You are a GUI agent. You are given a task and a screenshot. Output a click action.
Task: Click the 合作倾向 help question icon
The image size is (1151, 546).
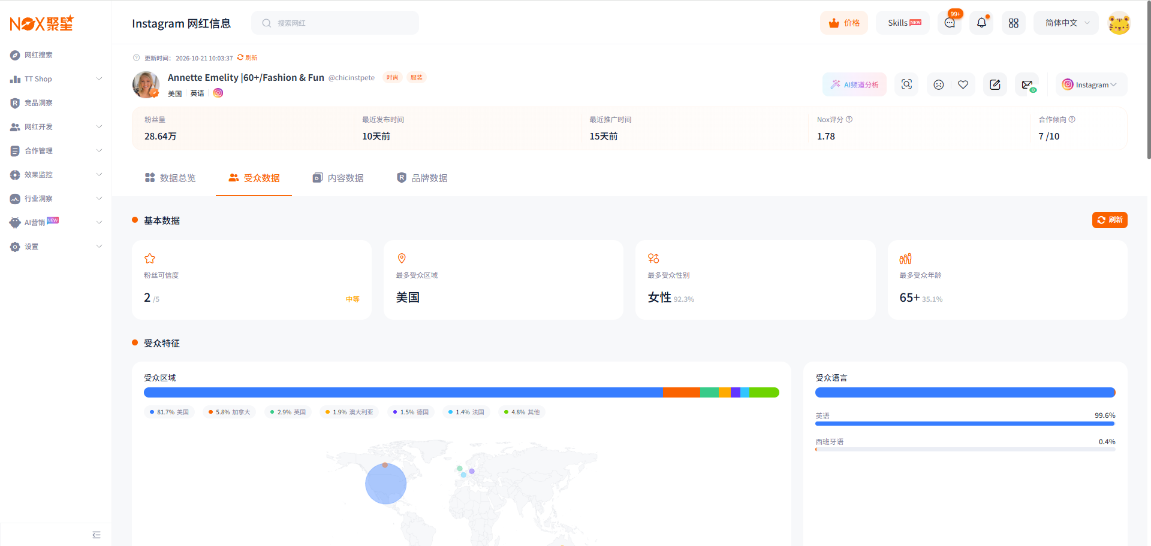point(1072,119)
